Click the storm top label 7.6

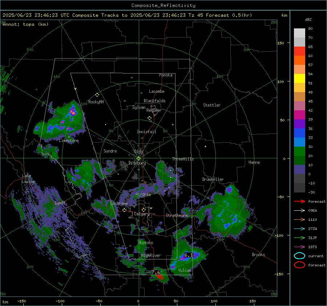click(x=156, y=272)
